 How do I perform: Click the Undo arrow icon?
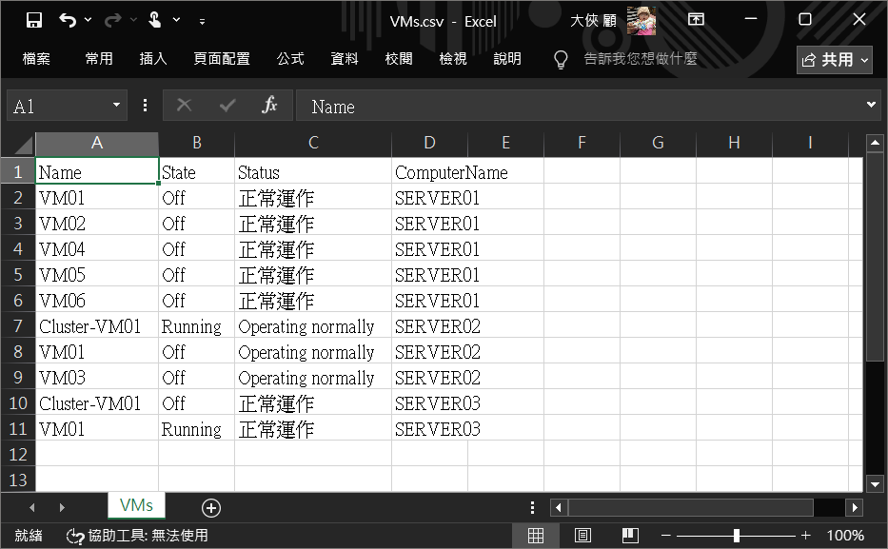point(68,20)
